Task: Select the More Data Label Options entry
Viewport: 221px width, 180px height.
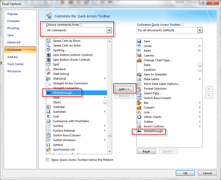Action: click(162, 84)
